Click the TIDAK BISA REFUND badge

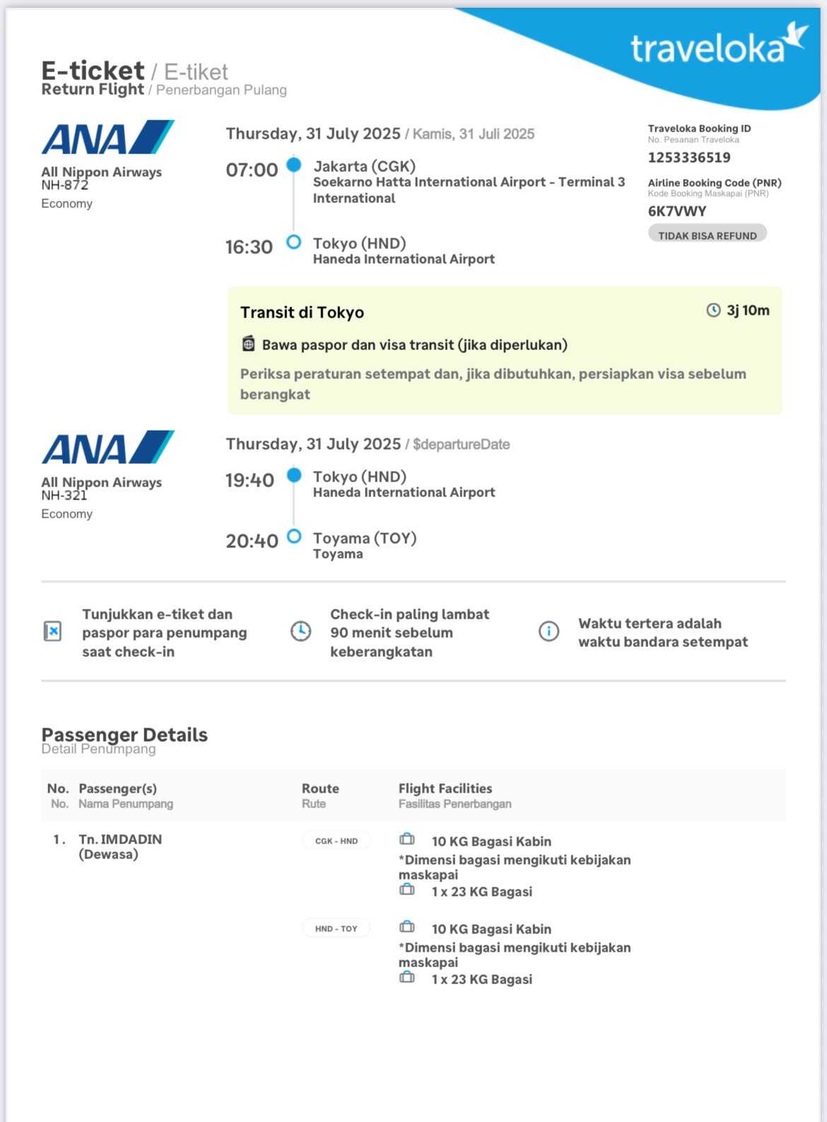[x=707, y=235]
